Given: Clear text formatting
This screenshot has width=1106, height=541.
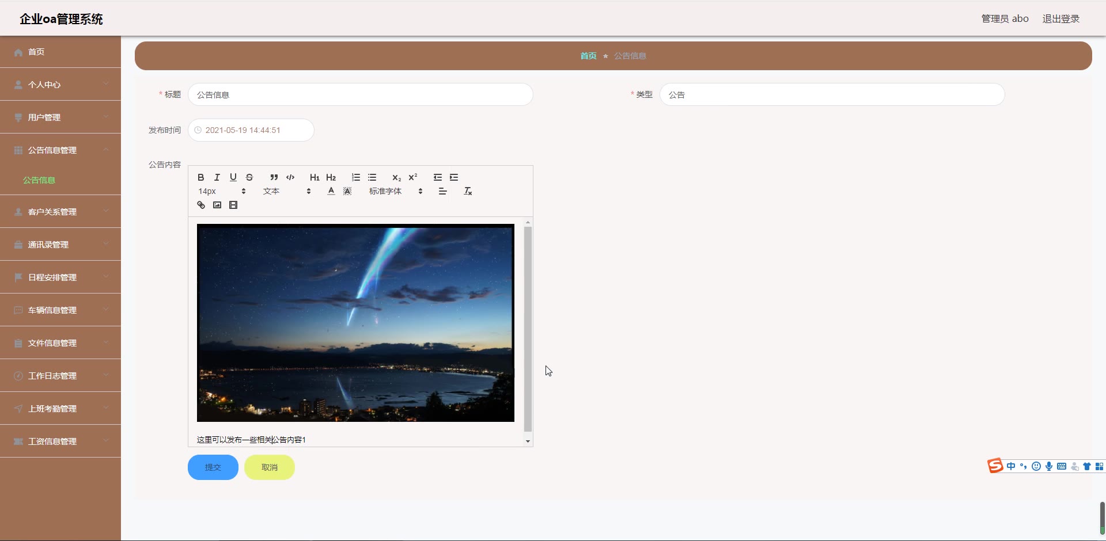Looking at the screenshot, I should coord(468,191).
